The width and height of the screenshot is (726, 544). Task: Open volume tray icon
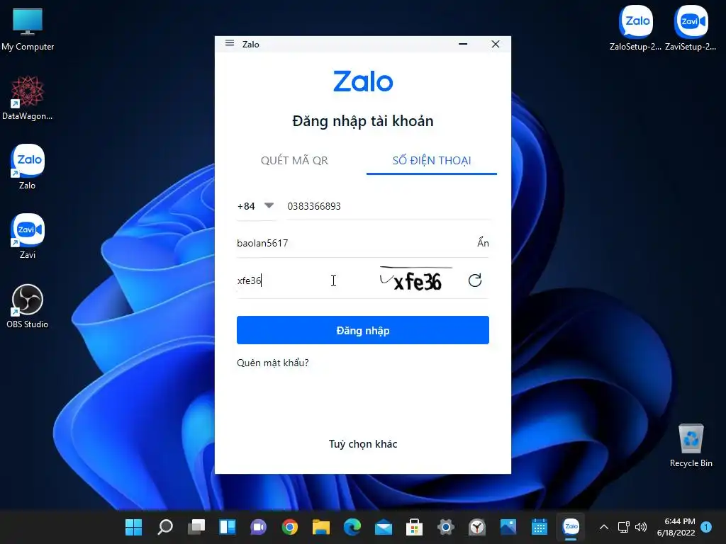641,527
